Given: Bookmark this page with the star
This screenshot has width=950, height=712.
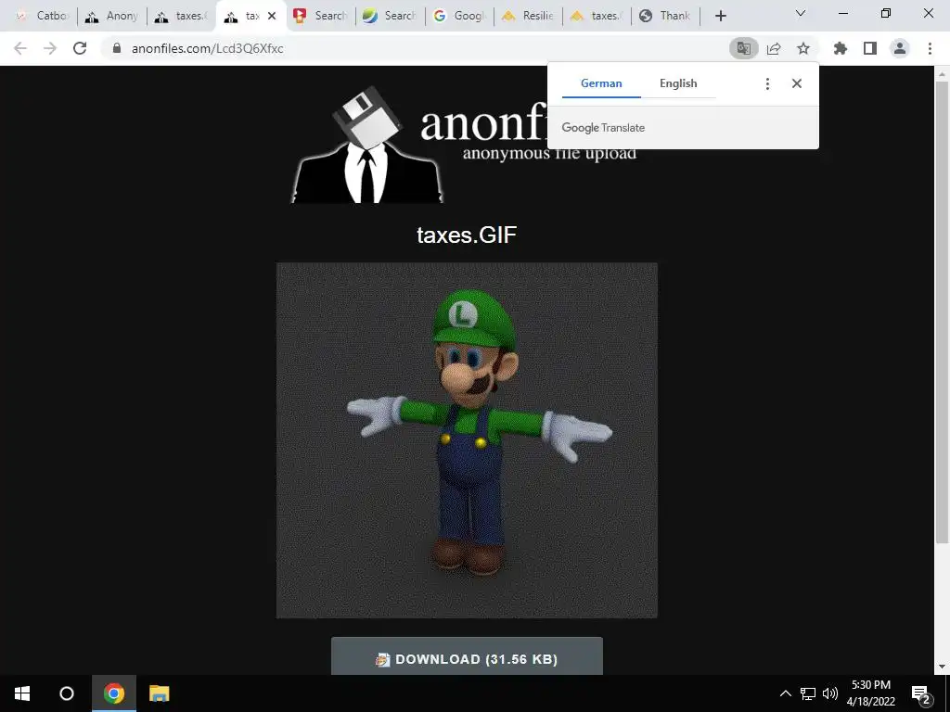Looking at the screenshot, I should click(803, 48).
